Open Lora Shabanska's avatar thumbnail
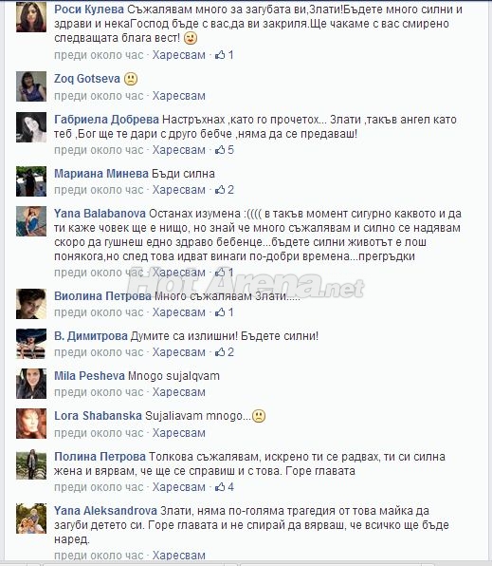The image size is (492, 566). [x=31, y=424]
